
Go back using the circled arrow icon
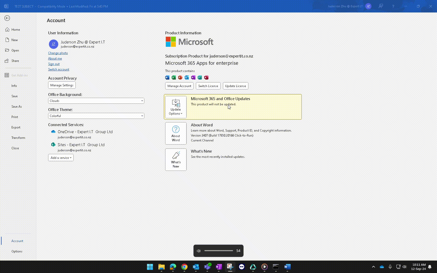click(x=7, y=18)
